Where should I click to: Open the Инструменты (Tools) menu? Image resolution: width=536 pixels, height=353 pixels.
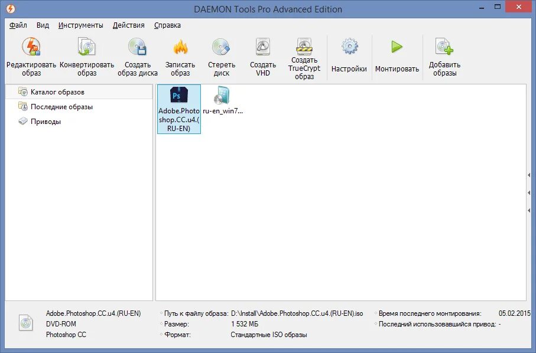tap(81, 25)
